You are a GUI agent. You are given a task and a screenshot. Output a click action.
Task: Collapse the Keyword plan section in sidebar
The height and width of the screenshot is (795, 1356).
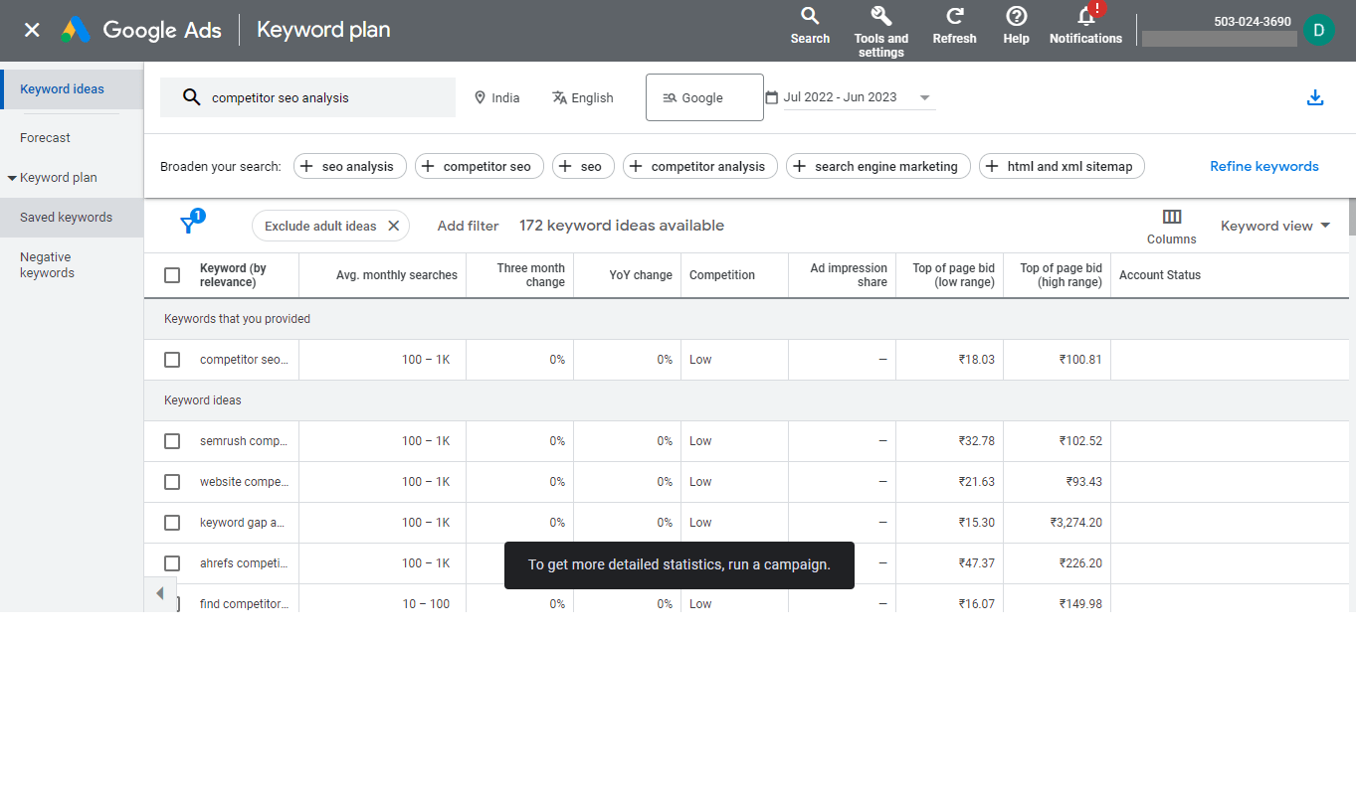13,178
